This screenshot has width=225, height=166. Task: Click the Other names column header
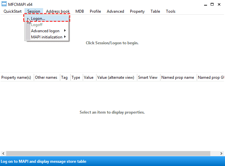click(x=46, y=77)
